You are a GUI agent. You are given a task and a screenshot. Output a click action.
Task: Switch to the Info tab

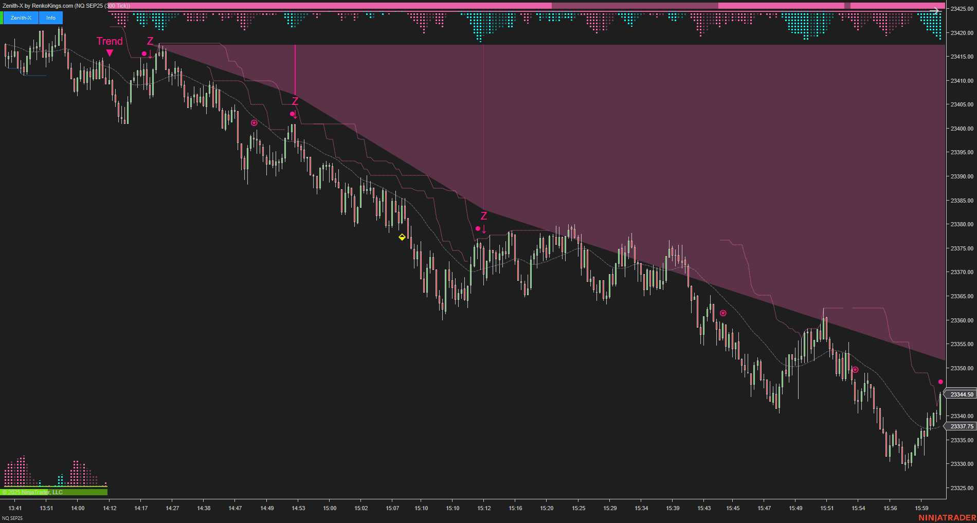(50, 17)
